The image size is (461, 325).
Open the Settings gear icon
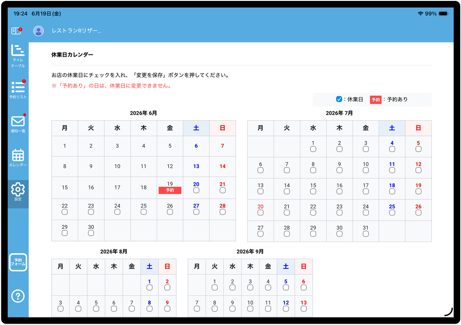[x=18, y=192]
